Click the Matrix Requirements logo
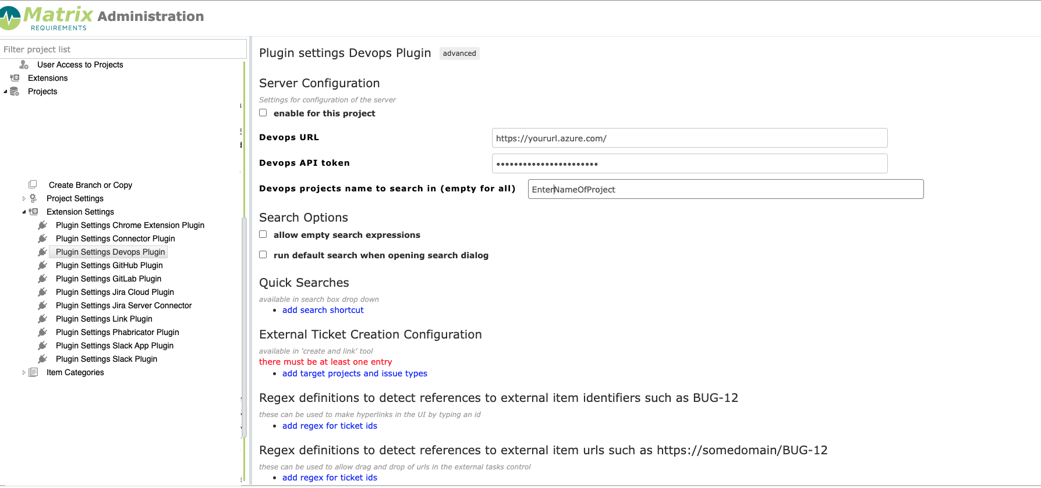Viewport: 1041px width, 488px height. coord(47,18)
